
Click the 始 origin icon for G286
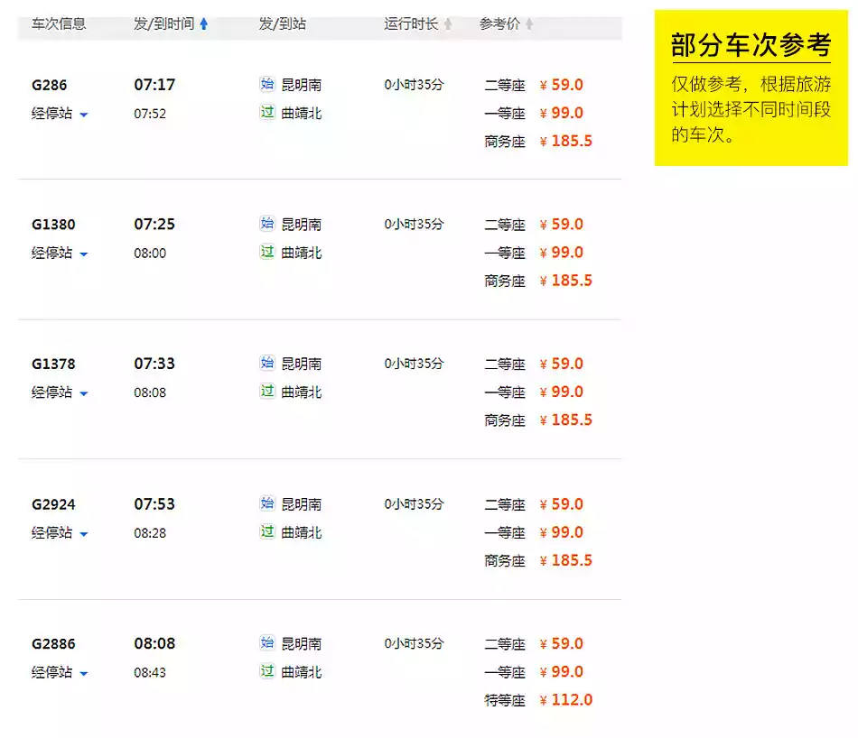266,85
